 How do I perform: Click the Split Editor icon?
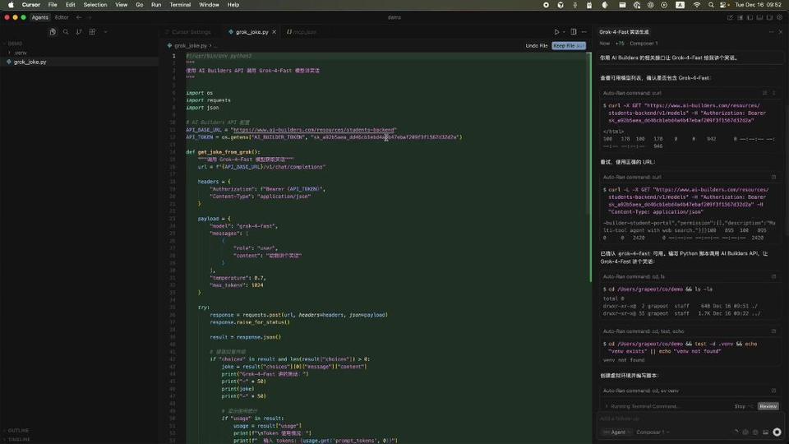click(x=573, y=32)
